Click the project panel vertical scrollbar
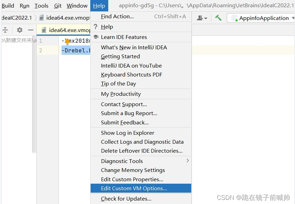 coord(34,94)
